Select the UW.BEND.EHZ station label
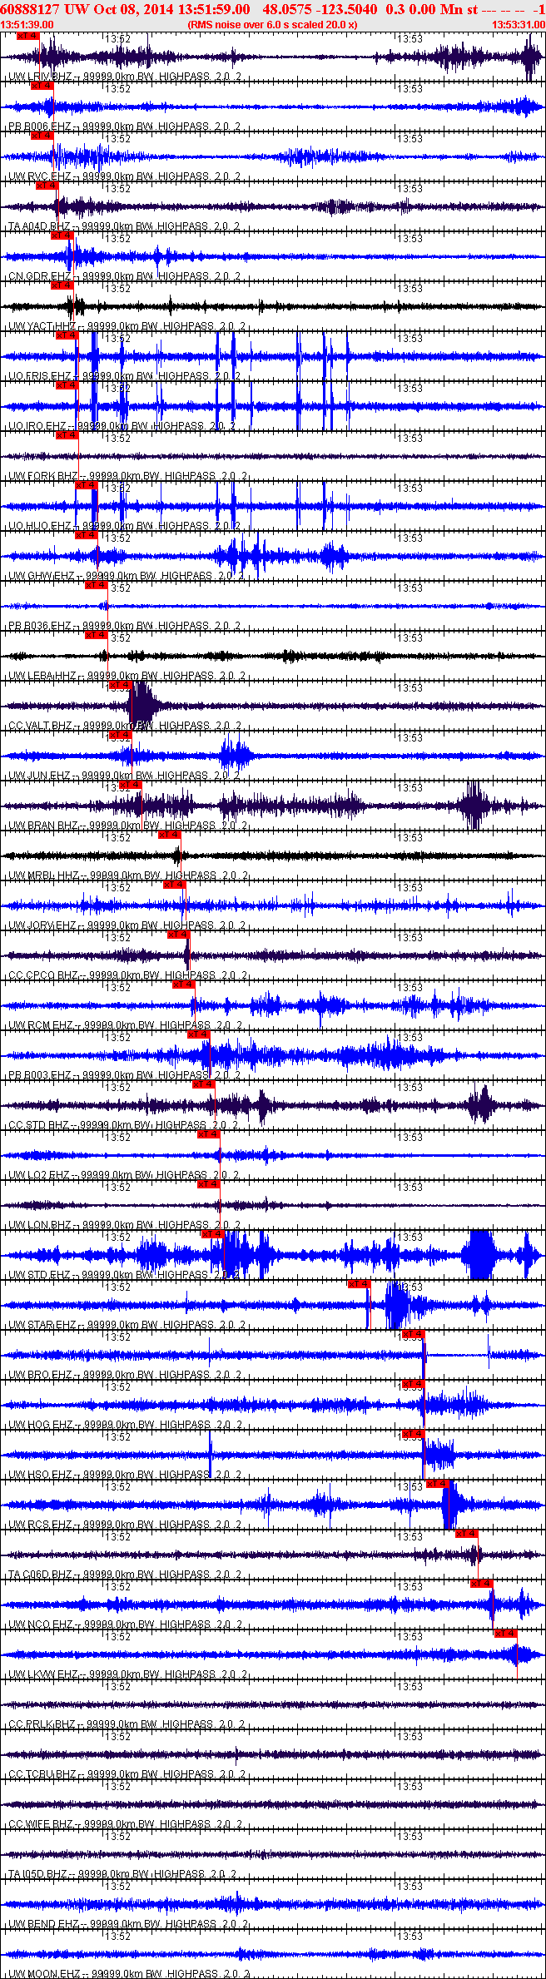 pyautogui.click(x=44, y=1924)
